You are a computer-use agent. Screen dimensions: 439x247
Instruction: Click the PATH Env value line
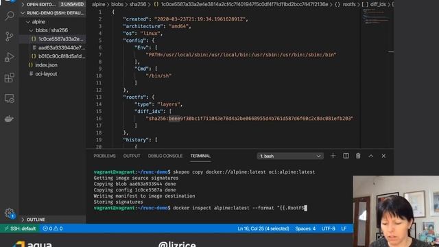coord(241,55)
